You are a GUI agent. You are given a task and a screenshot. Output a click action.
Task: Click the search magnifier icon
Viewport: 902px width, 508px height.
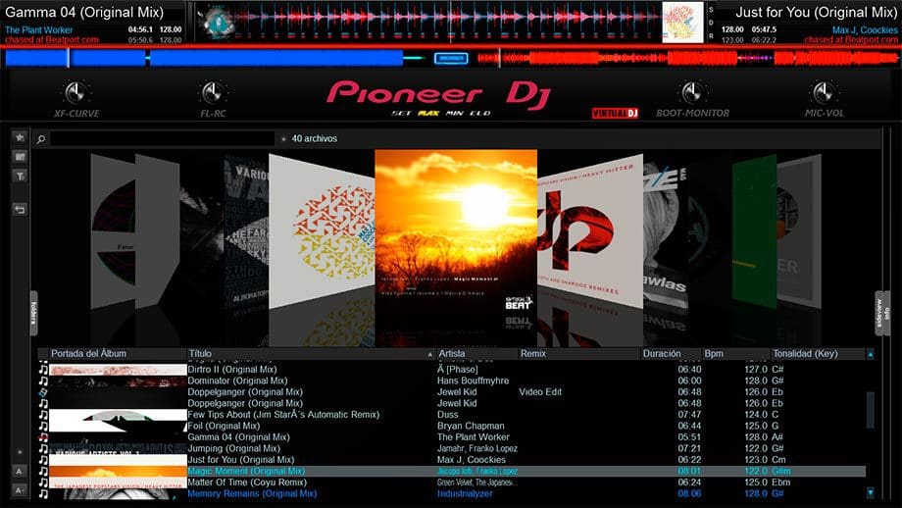(x=41, y=138)
